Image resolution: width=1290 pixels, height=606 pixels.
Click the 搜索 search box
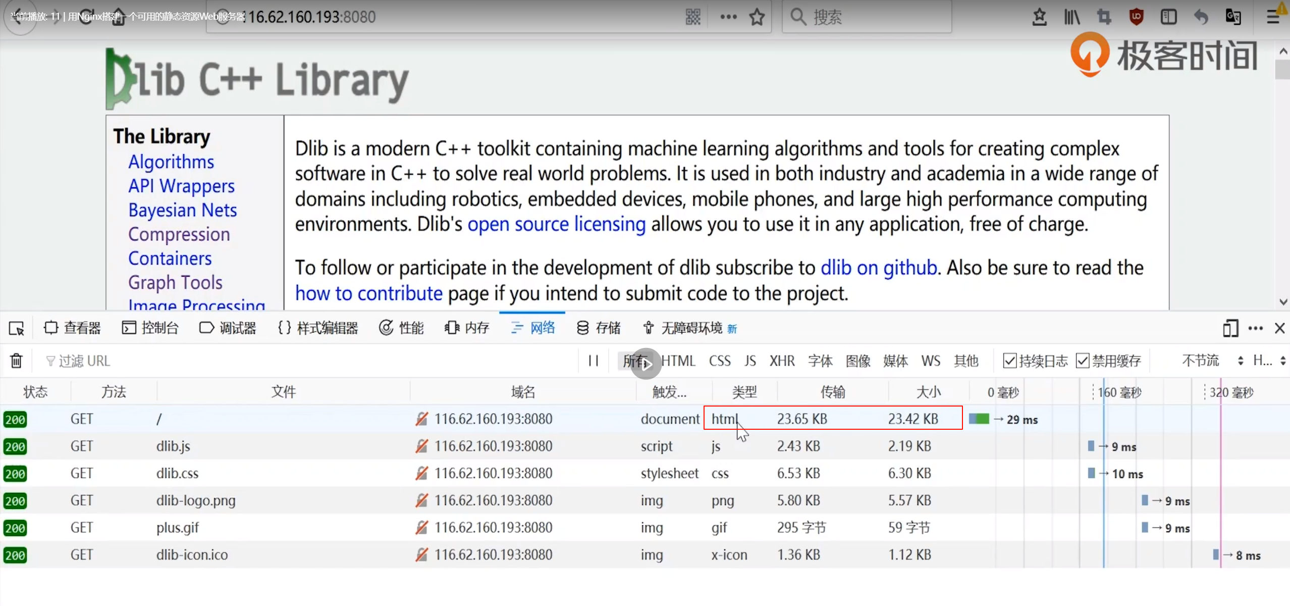tap(867, 17)
